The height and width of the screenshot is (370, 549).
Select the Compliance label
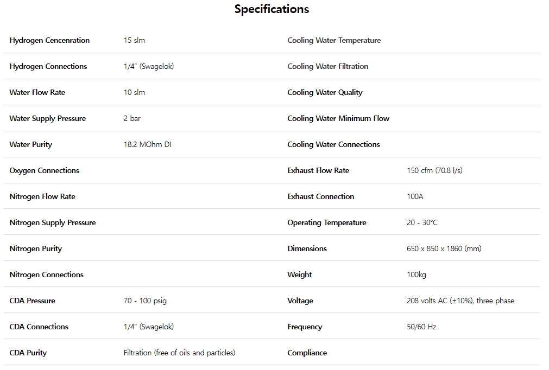pos(307,353)
